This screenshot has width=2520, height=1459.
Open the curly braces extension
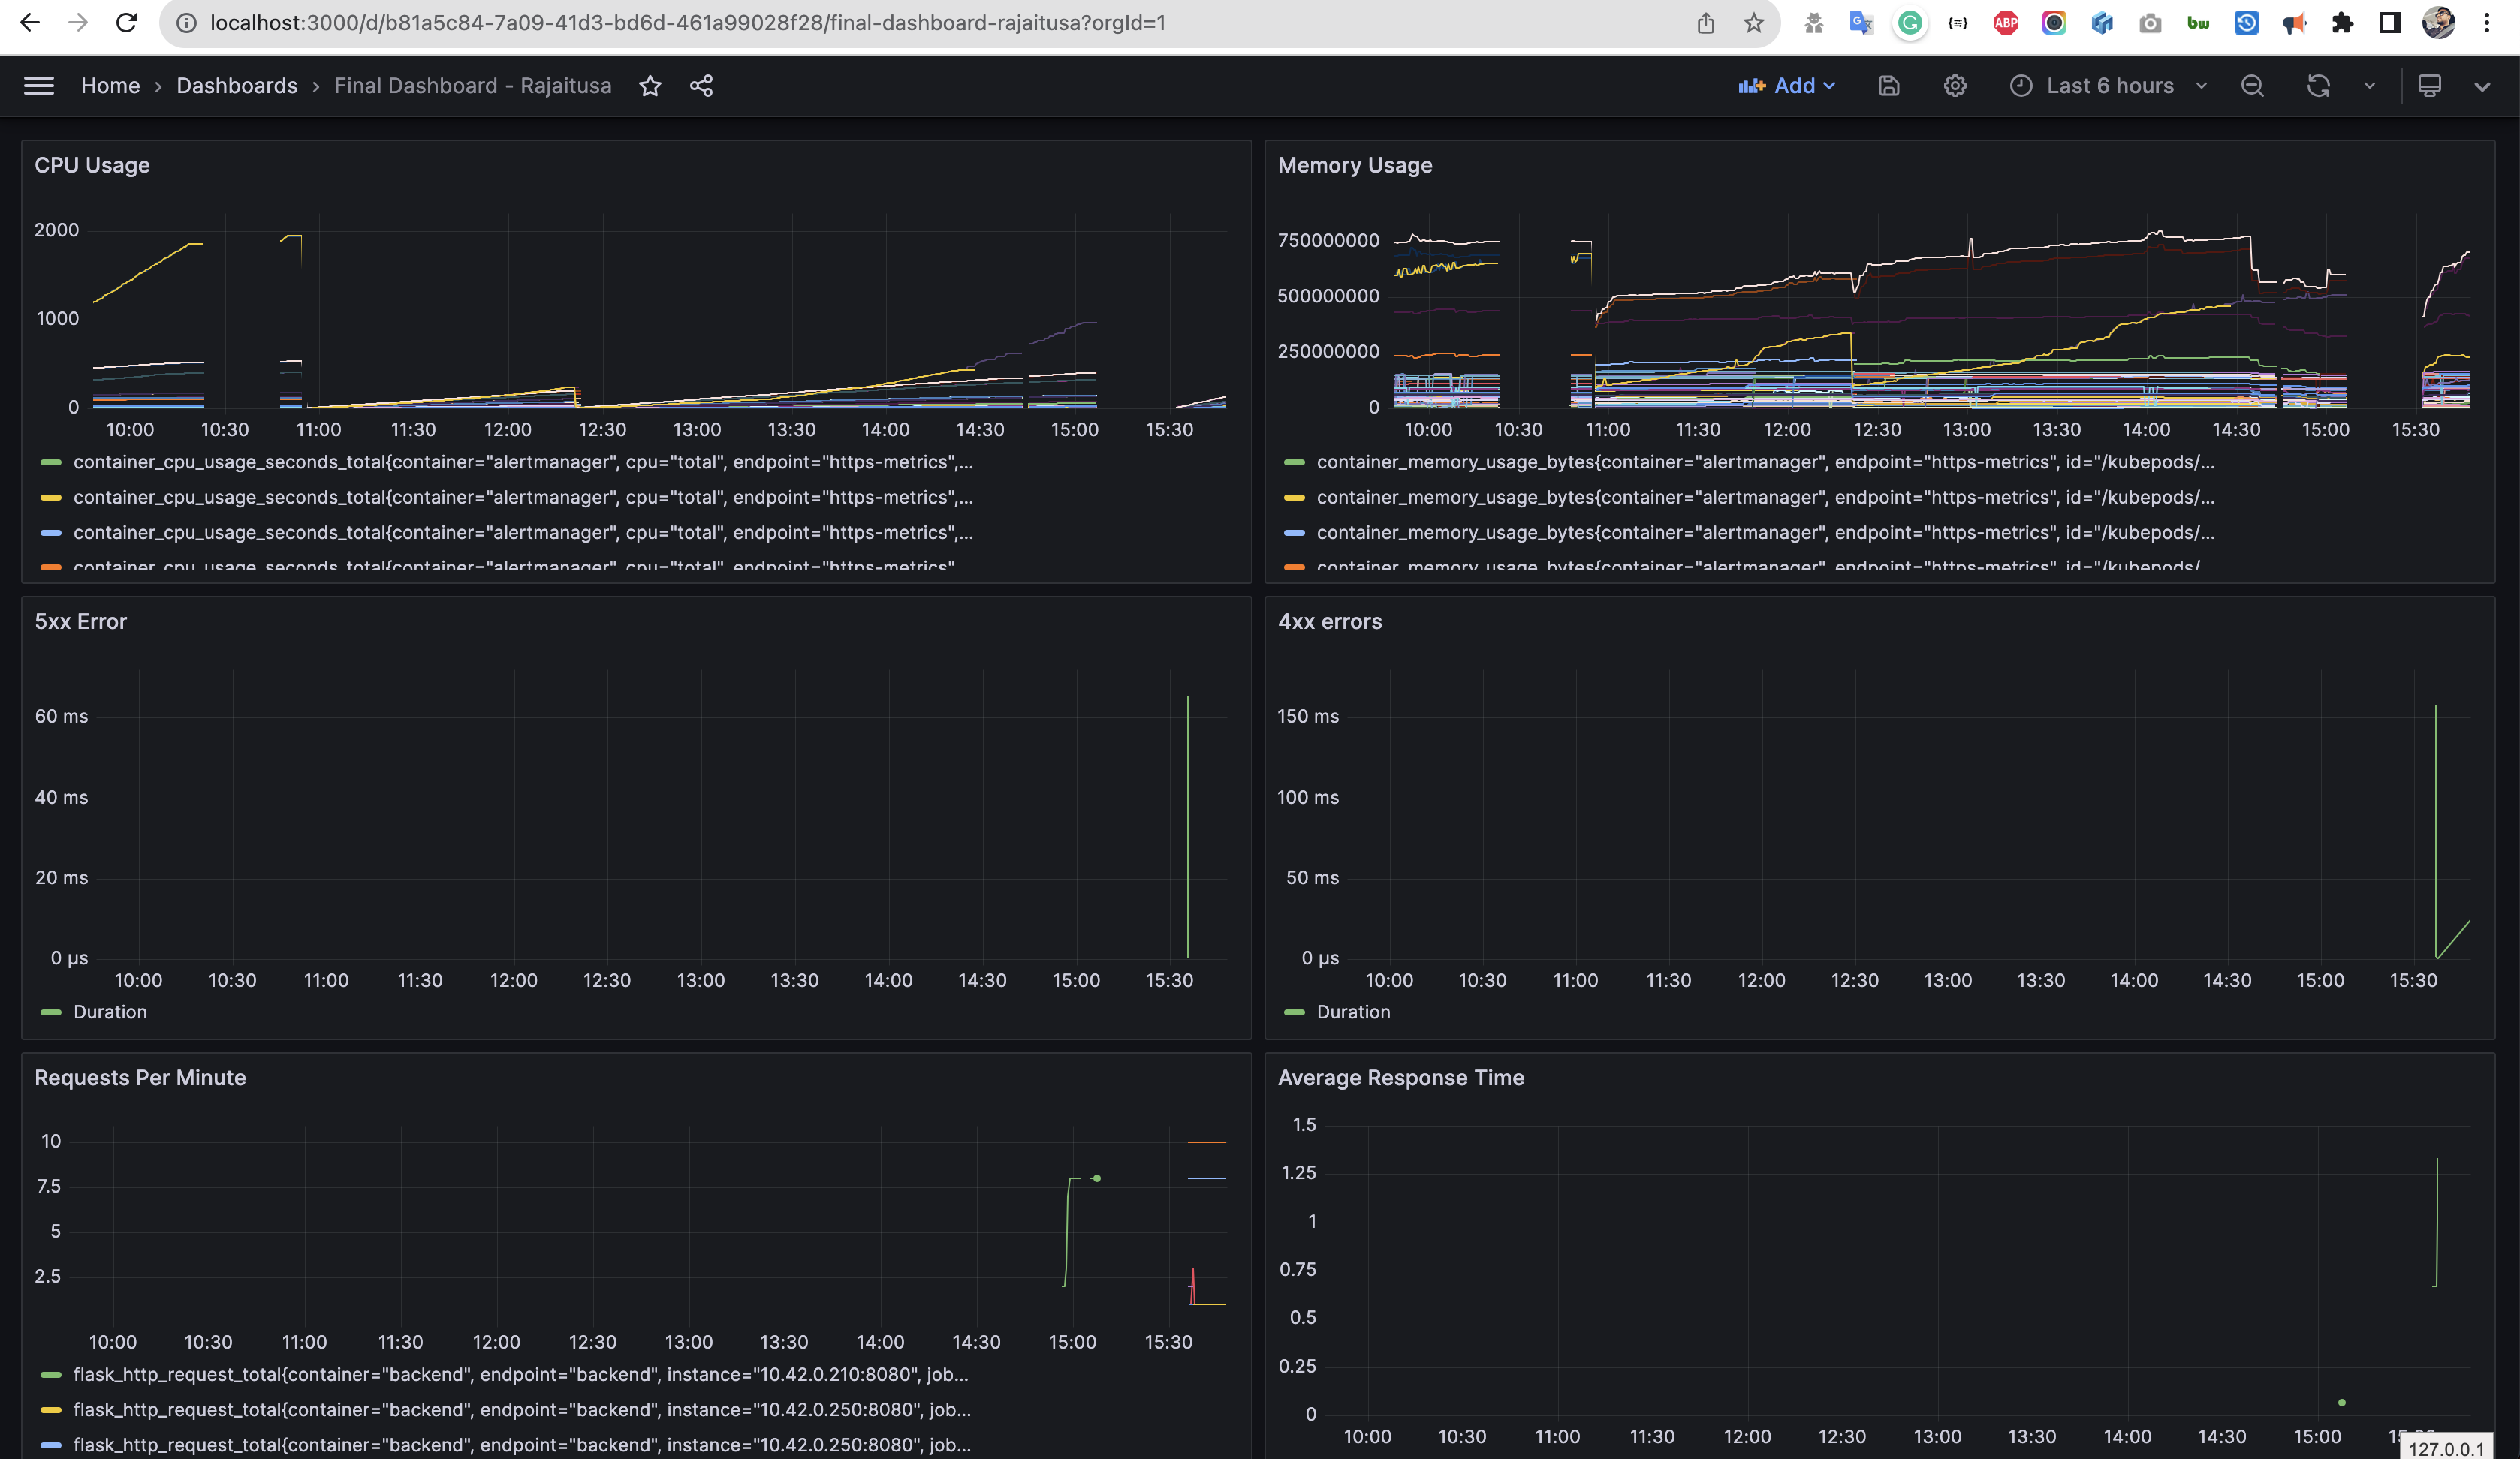click(1958, 22)
